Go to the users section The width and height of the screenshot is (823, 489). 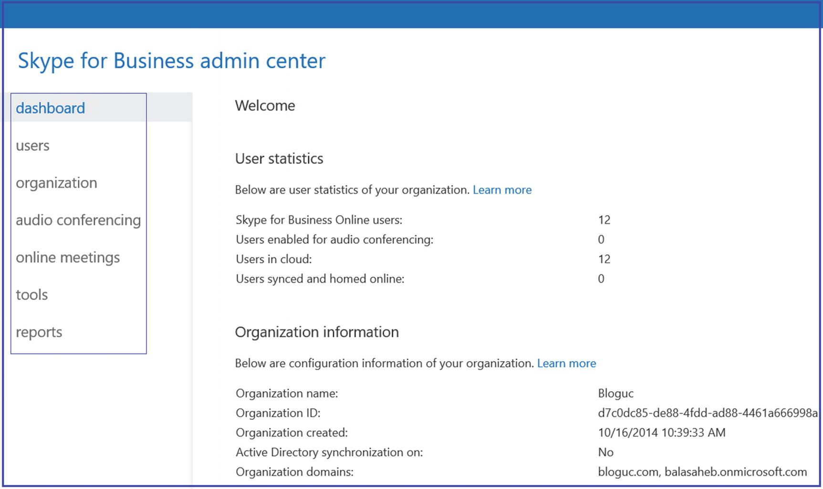(x=32, y=146)
